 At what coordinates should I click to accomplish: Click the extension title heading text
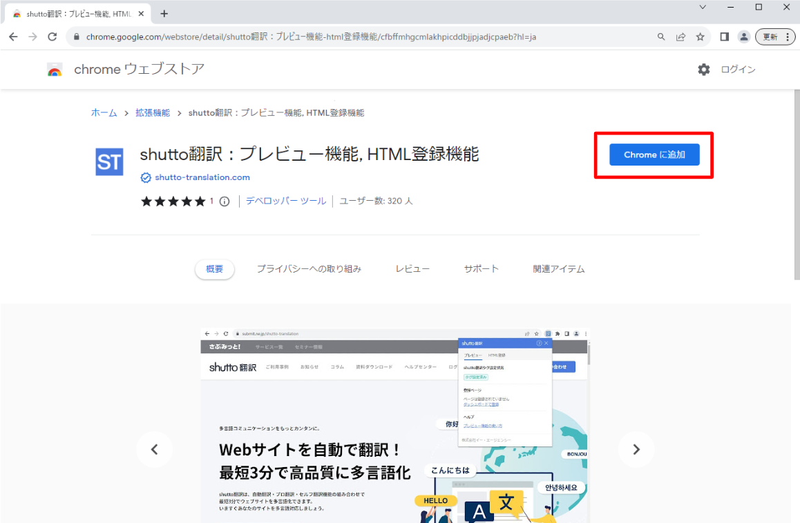[x=309, y=154]
